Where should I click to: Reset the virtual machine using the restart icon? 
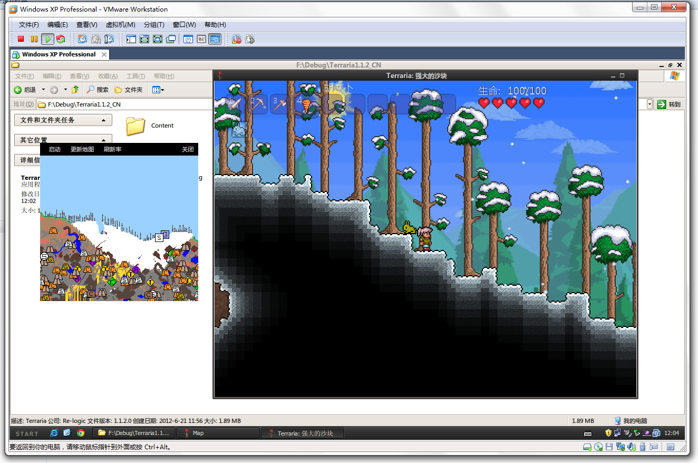tap(61, 39)
